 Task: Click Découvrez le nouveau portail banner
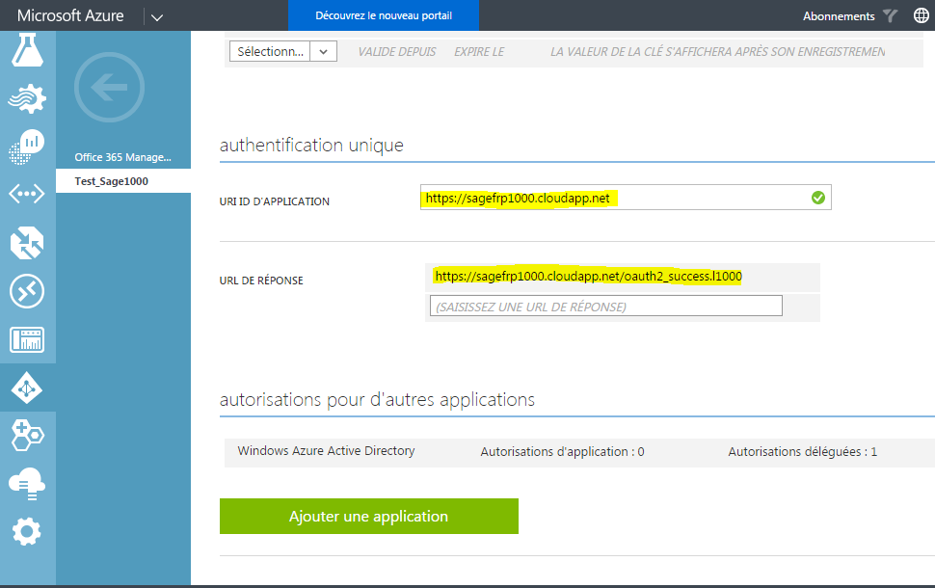tap(384, 15)
